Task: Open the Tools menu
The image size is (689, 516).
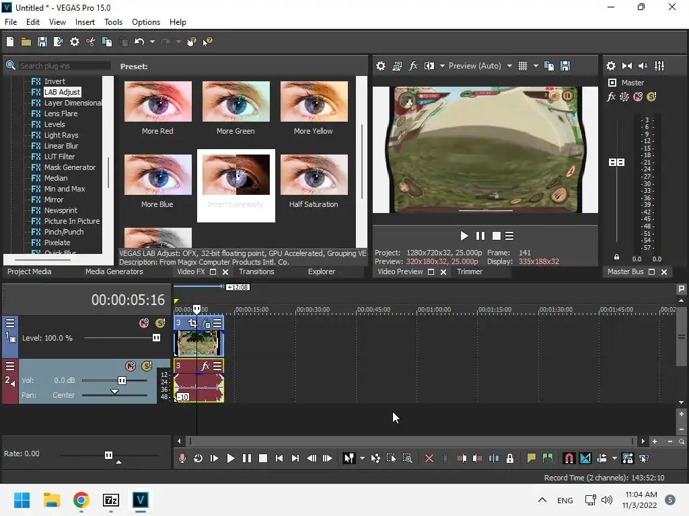Action: 113,22
